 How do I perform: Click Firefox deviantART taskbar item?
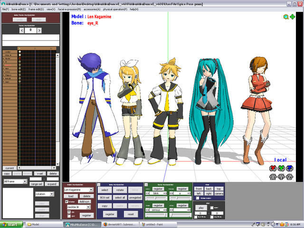click(120, 225)
